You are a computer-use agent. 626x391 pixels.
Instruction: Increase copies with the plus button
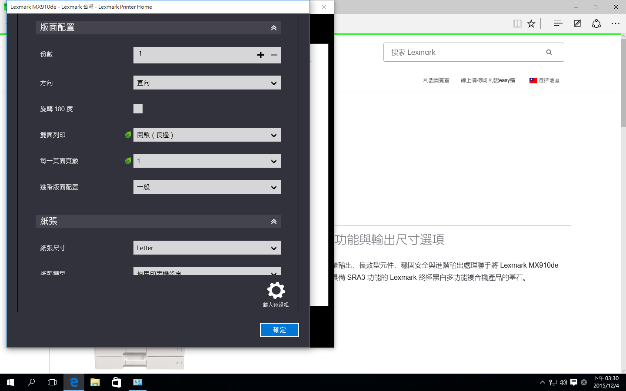(260, 55)
